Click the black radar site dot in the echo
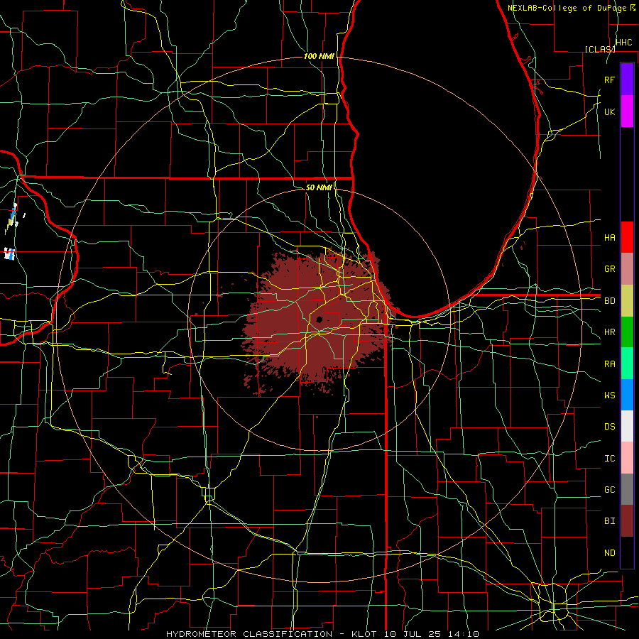Viewport: 639px width, 639px height. click(x=319, y=319)
